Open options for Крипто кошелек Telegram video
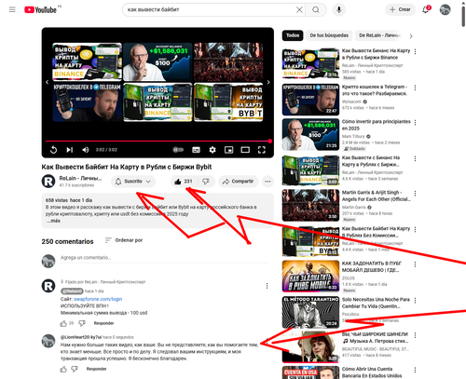The height and width of the screenshot is (379, 466). 415,88
